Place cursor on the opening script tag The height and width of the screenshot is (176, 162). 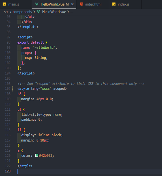[25, 37]
